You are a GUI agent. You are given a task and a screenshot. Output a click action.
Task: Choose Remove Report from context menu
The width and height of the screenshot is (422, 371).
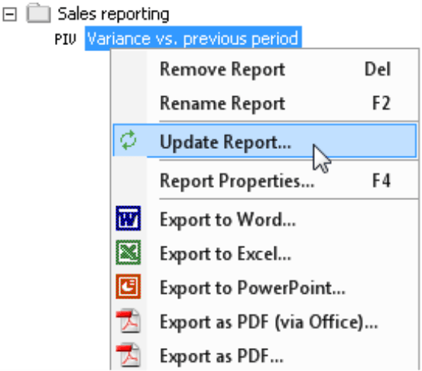tap(265, 69)
